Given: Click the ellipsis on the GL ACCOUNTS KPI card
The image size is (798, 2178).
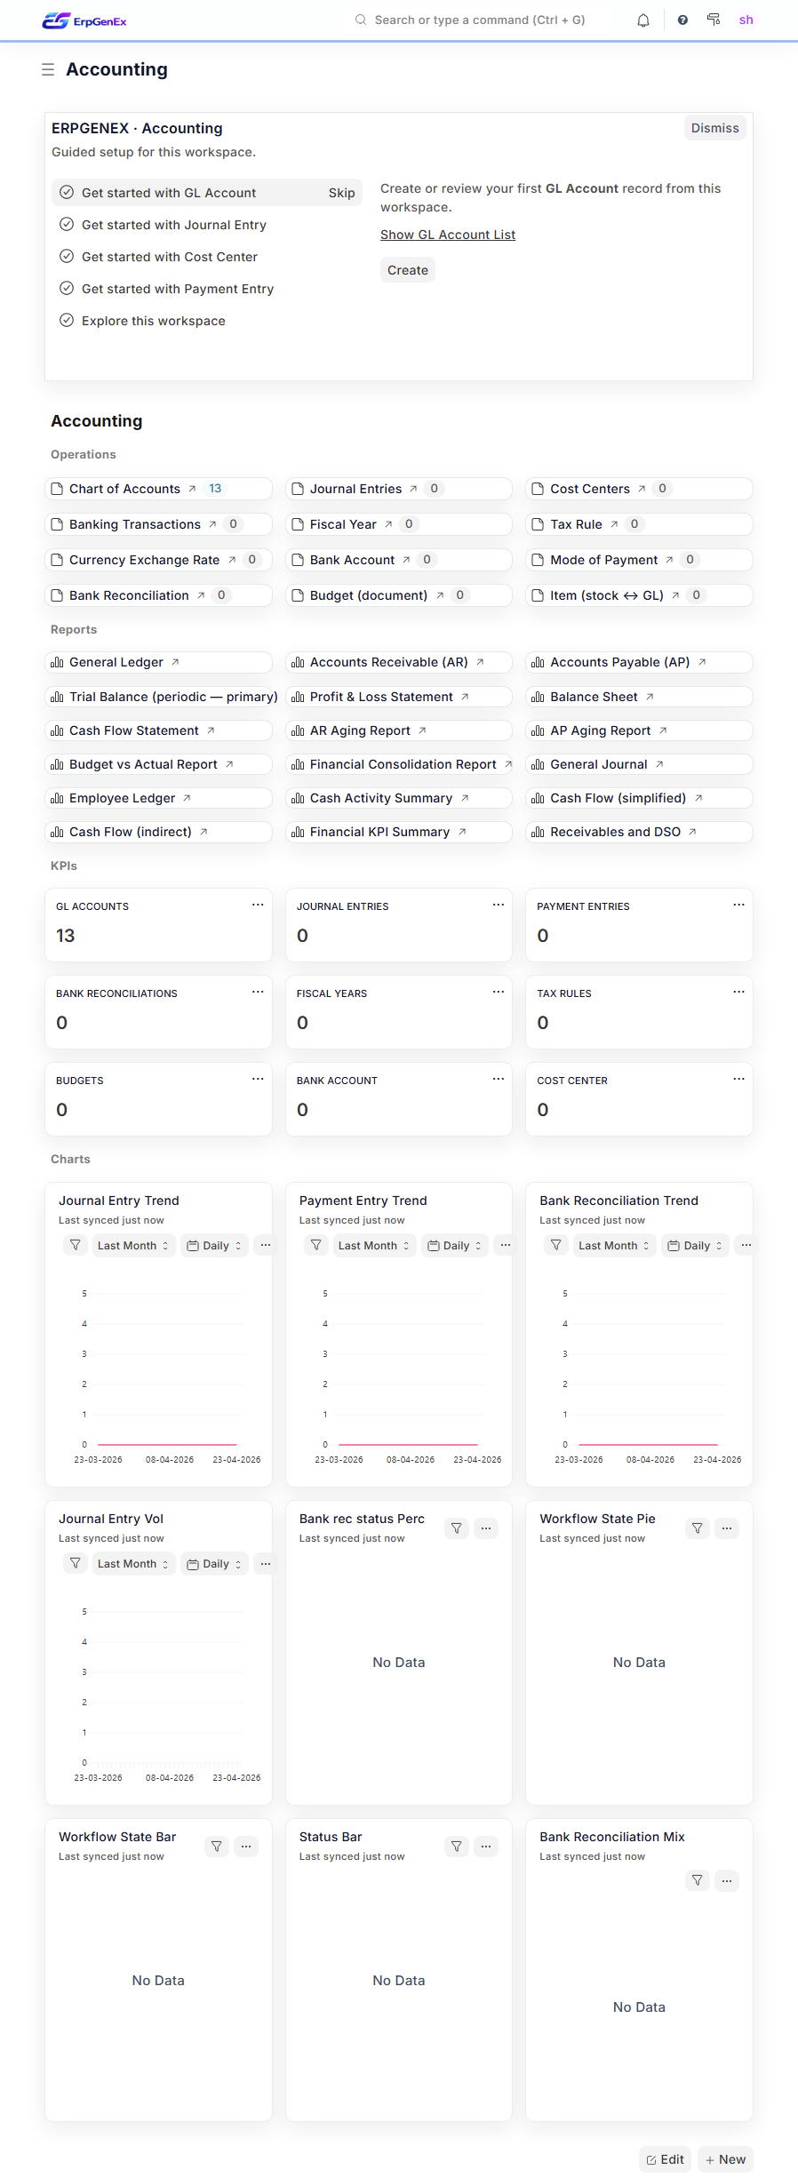Looking at the screenshot, I should [x=258, y=905].
